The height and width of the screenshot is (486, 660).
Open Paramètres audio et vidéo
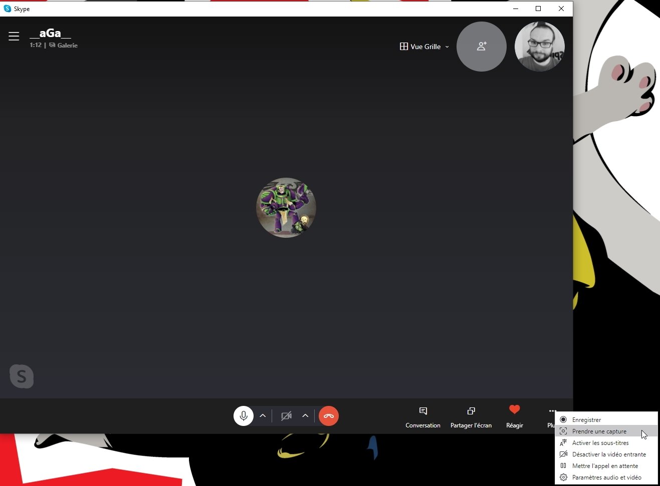pos(606,477)
